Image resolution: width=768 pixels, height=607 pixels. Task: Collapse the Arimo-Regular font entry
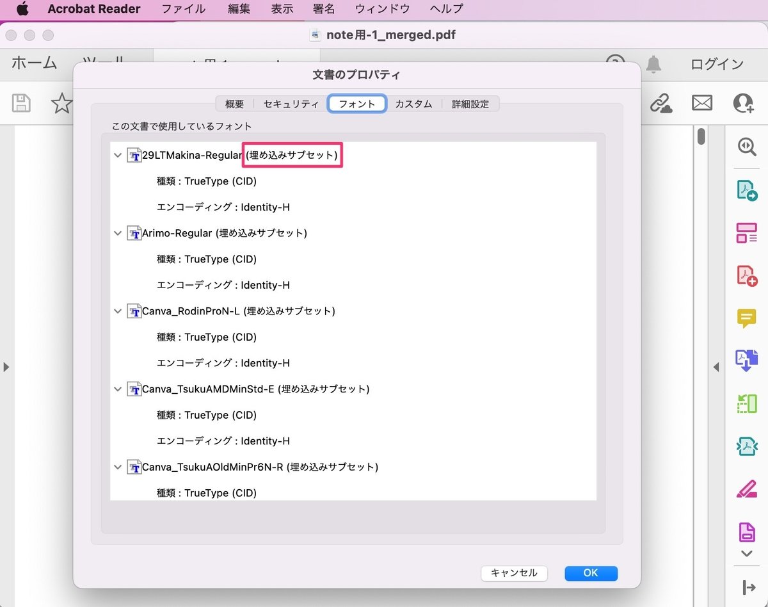(118, 234)
